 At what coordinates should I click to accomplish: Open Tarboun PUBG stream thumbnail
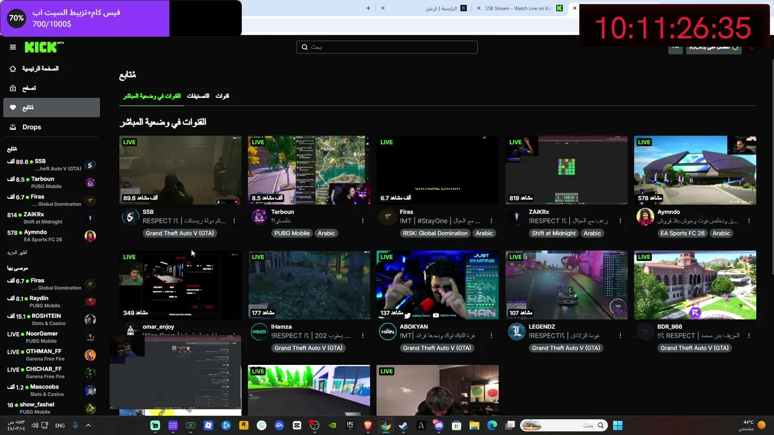pos(309,170)
